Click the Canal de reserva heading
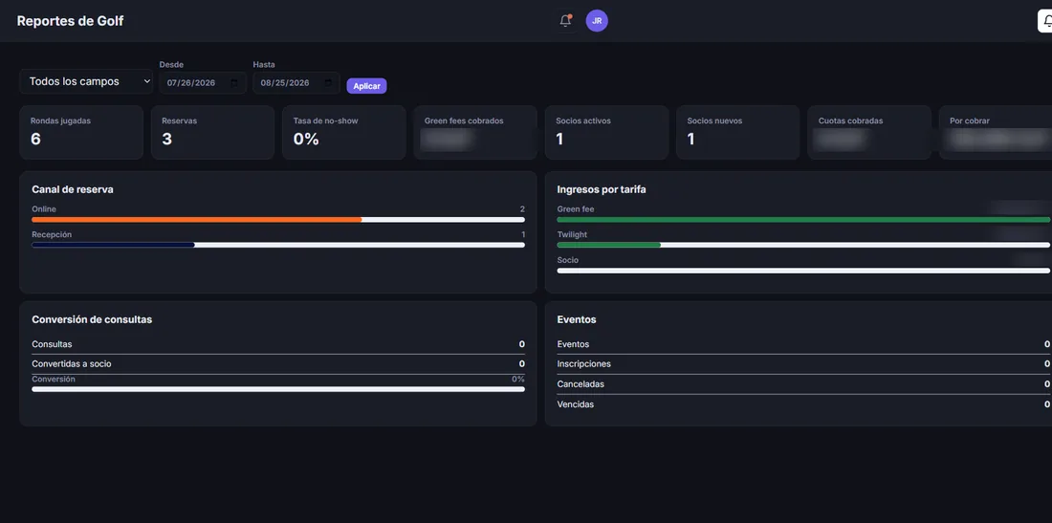Image resolution: width=1052 pixels, height=523 pixels. pyautogui.click(x=73, y=189)
